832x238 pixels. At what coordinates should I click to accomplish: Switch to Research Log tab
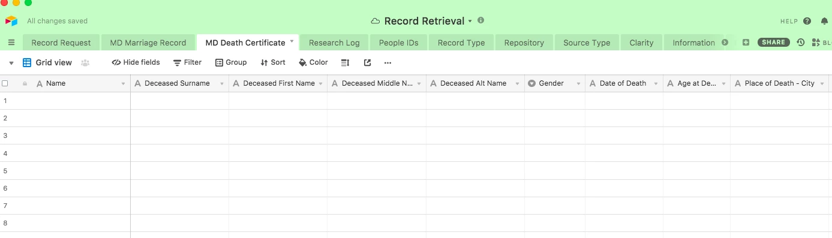[334, 43]
